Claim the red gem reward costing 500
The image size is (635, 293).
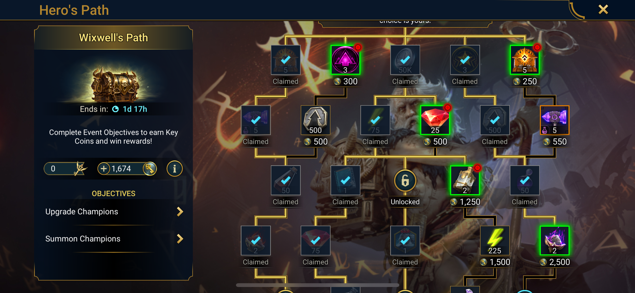pyautogui.click(x=435, y=120)
